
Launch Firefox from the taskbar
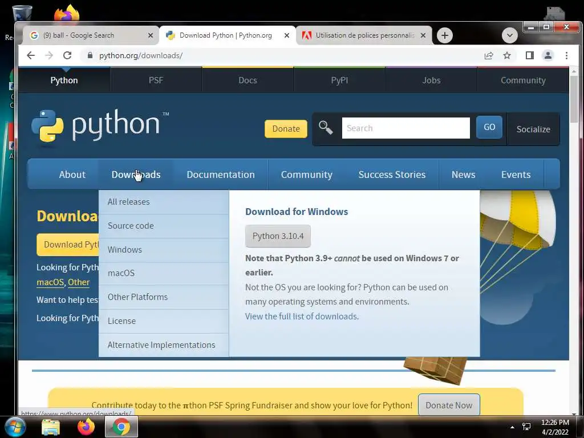[x=86, y=427]
